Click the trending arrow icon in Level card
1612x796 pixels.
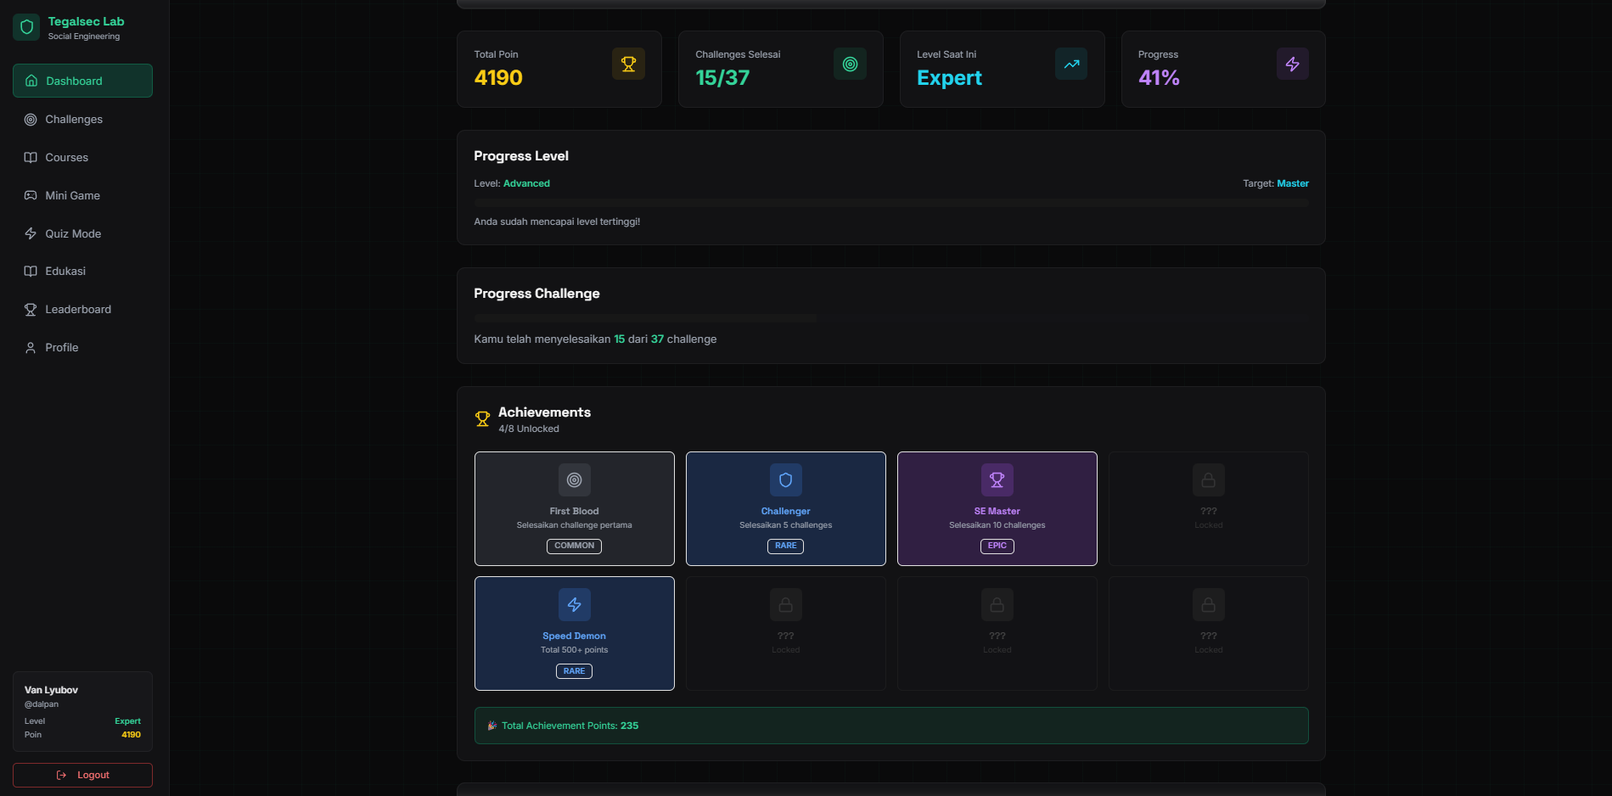tap(1071, 64)
